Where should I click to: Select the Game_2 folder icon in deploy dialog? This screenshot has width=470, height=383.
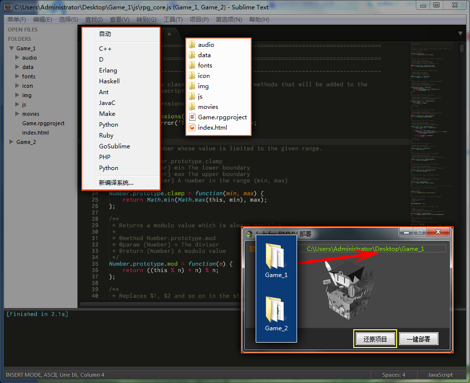[275, 310]
